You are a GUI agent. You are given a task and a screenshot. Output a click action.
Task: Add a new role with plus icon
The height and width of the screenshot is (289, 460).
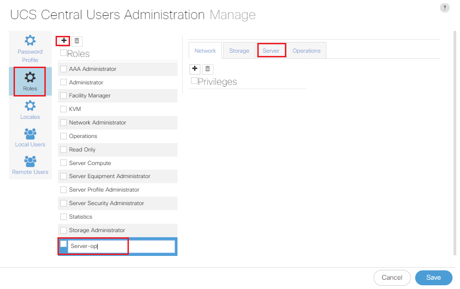64,41
